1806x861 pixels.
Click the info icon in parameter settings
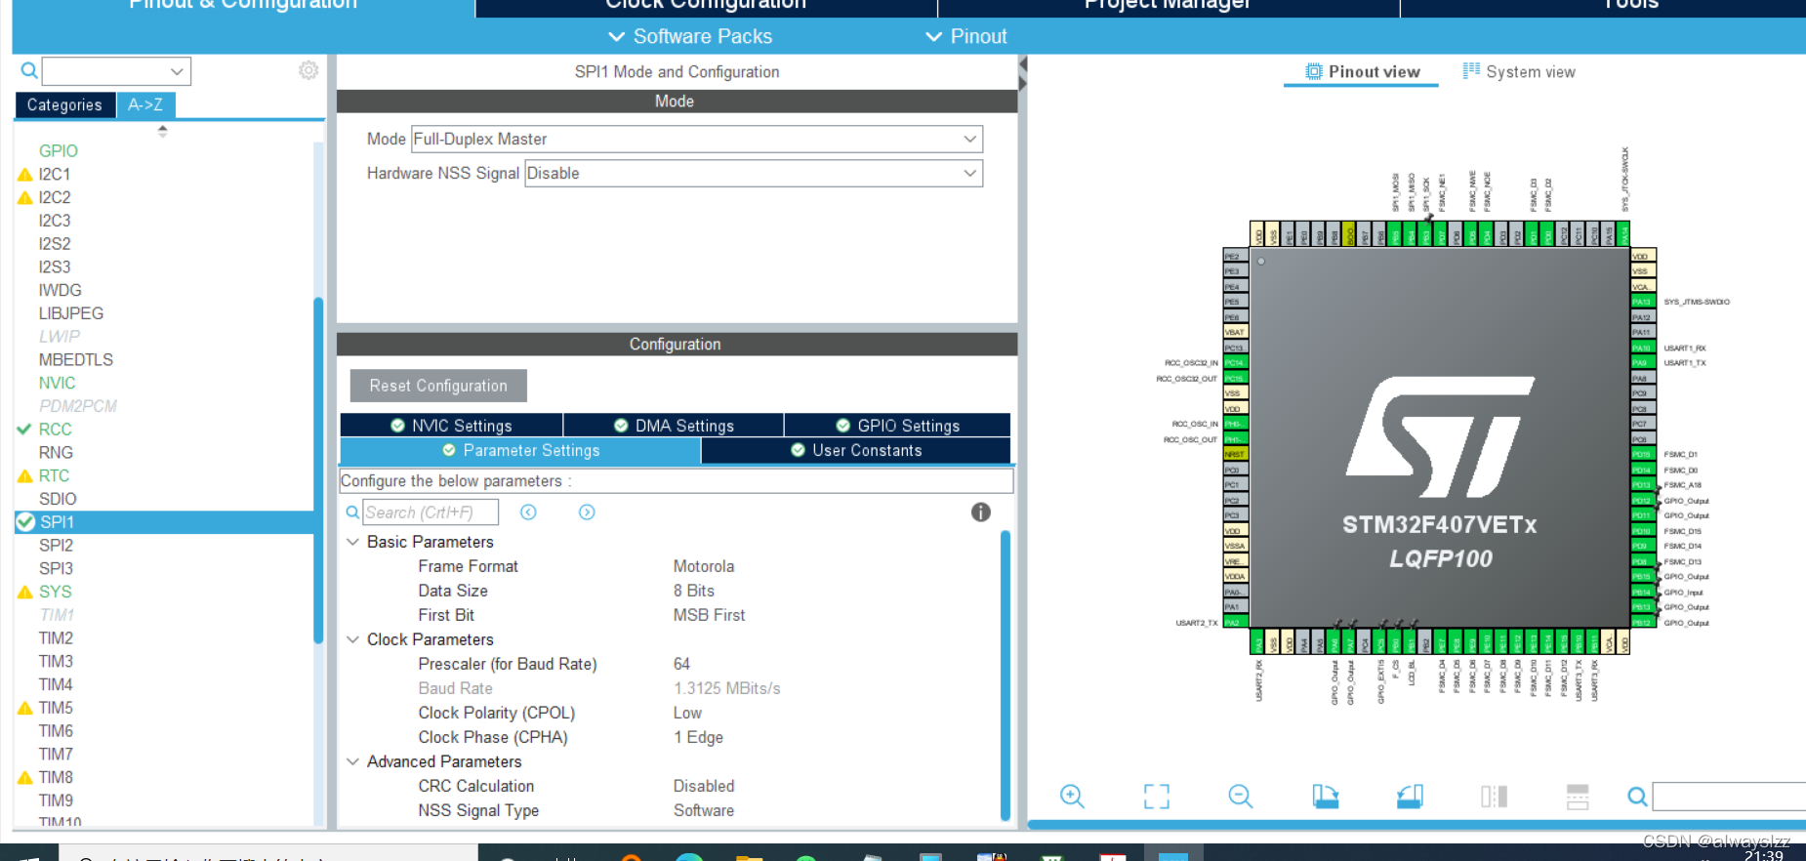coord(981,512)
